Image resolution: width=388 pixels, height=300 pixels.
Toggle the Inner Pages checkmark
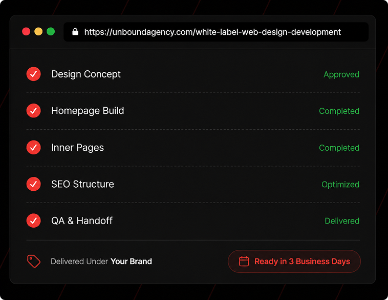(x=34, y=147)
